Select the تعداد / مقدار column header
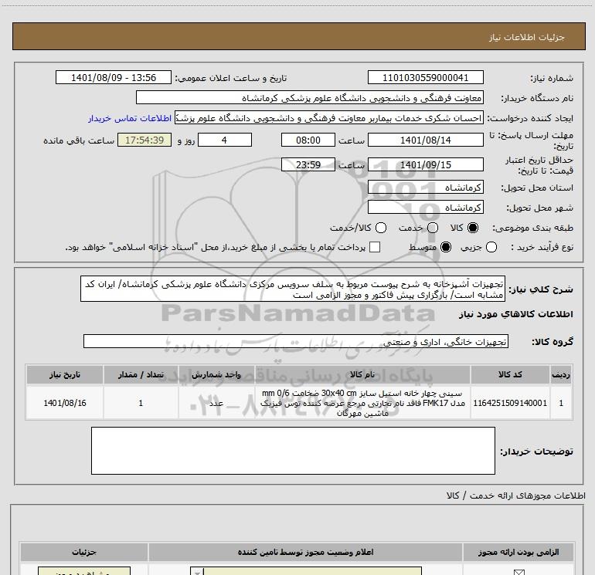 point(141,375)
